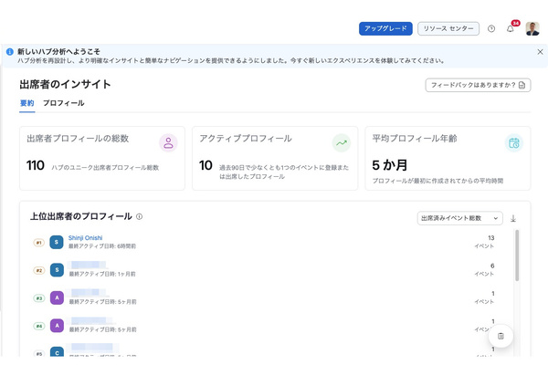Click the 出席者プロフィールの総数 person icon

[168, 142]
